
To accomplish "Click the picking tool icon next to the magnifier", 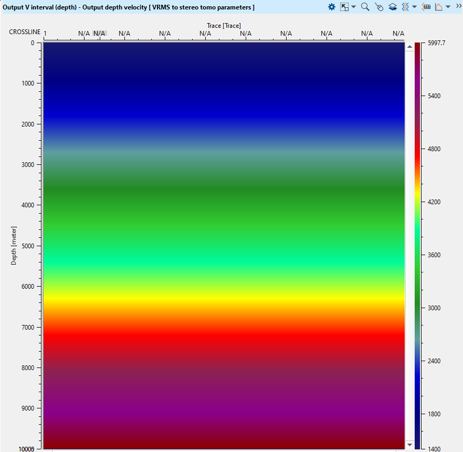I will coord(379,7).
